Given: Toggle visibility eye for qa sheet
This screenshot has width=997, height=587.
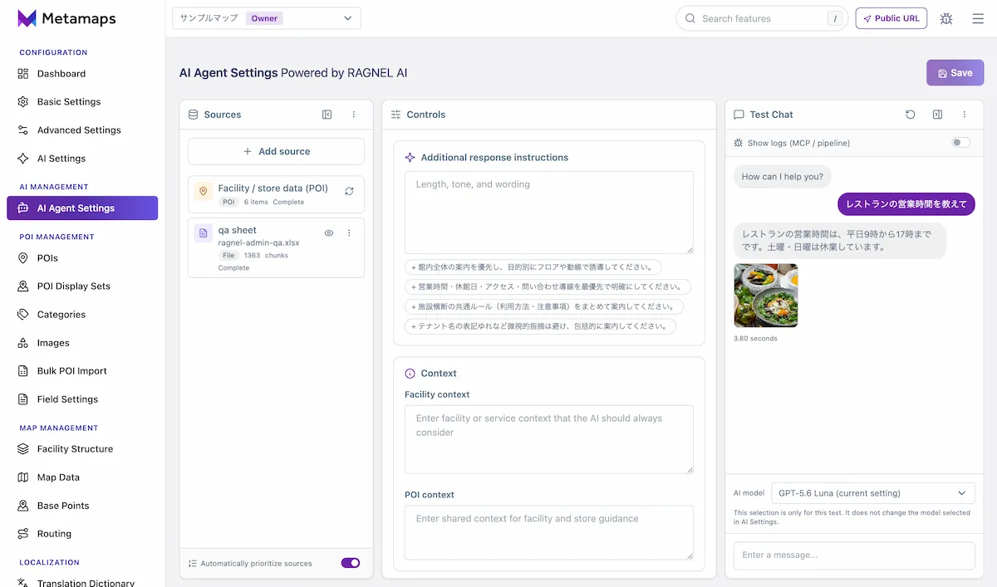Looking at the screenshot, I should click(329, 233).
